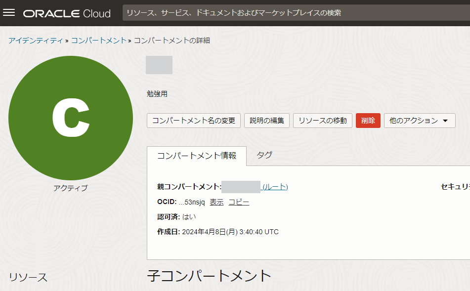The width and height of the screenshot is (470, 291).
Task: Click リソース sidebar heading
Action: pyautogui.click(x=28, y=277)
